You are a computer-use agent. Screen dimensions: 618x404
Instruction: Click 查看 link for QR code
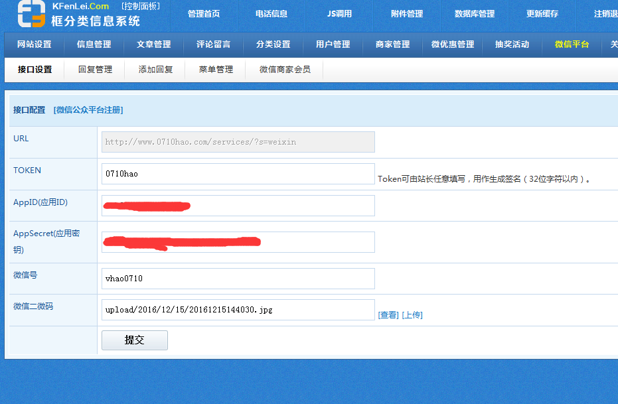(x=388, y=315)
